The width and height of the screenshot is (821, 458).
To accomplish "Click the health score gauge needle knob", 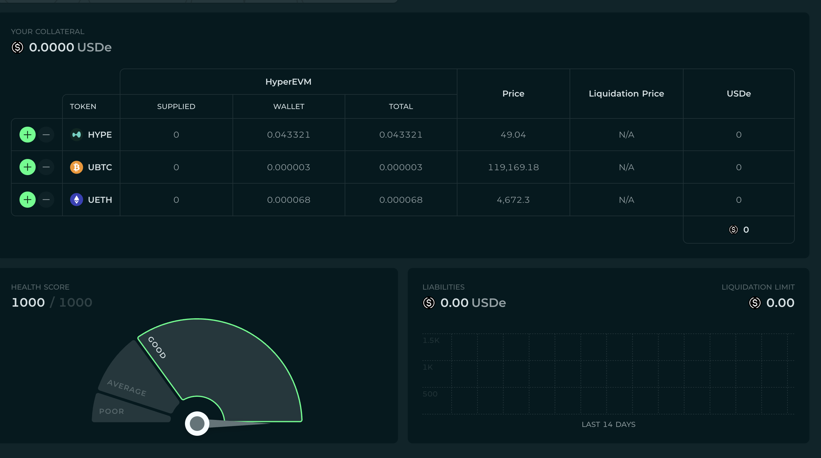I will (x=197, y=424).
